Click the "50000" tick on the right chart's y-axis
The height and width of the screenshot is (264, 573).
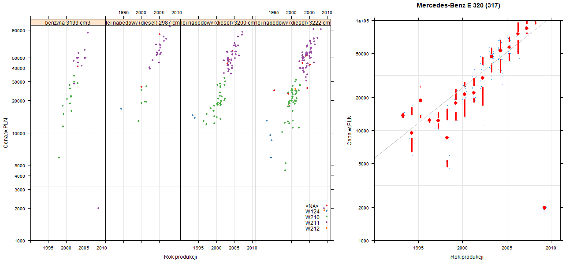point(362,54)
